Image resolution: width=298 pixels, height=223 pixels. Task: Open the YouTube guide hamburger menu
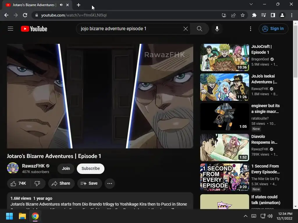click(10, 29)
